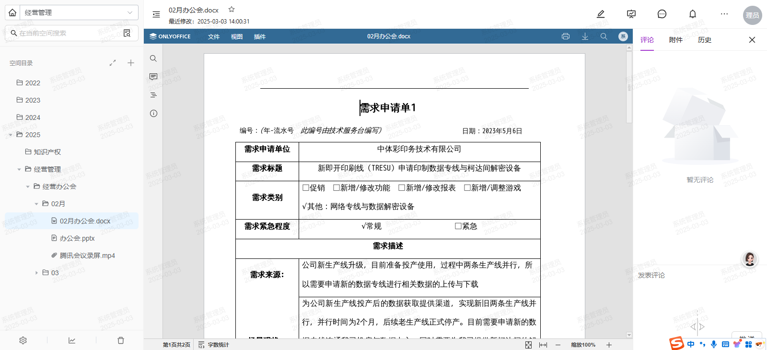Open the 视图 menu
The width and height of the screenshot is (767, 350).
coord(237,36)
